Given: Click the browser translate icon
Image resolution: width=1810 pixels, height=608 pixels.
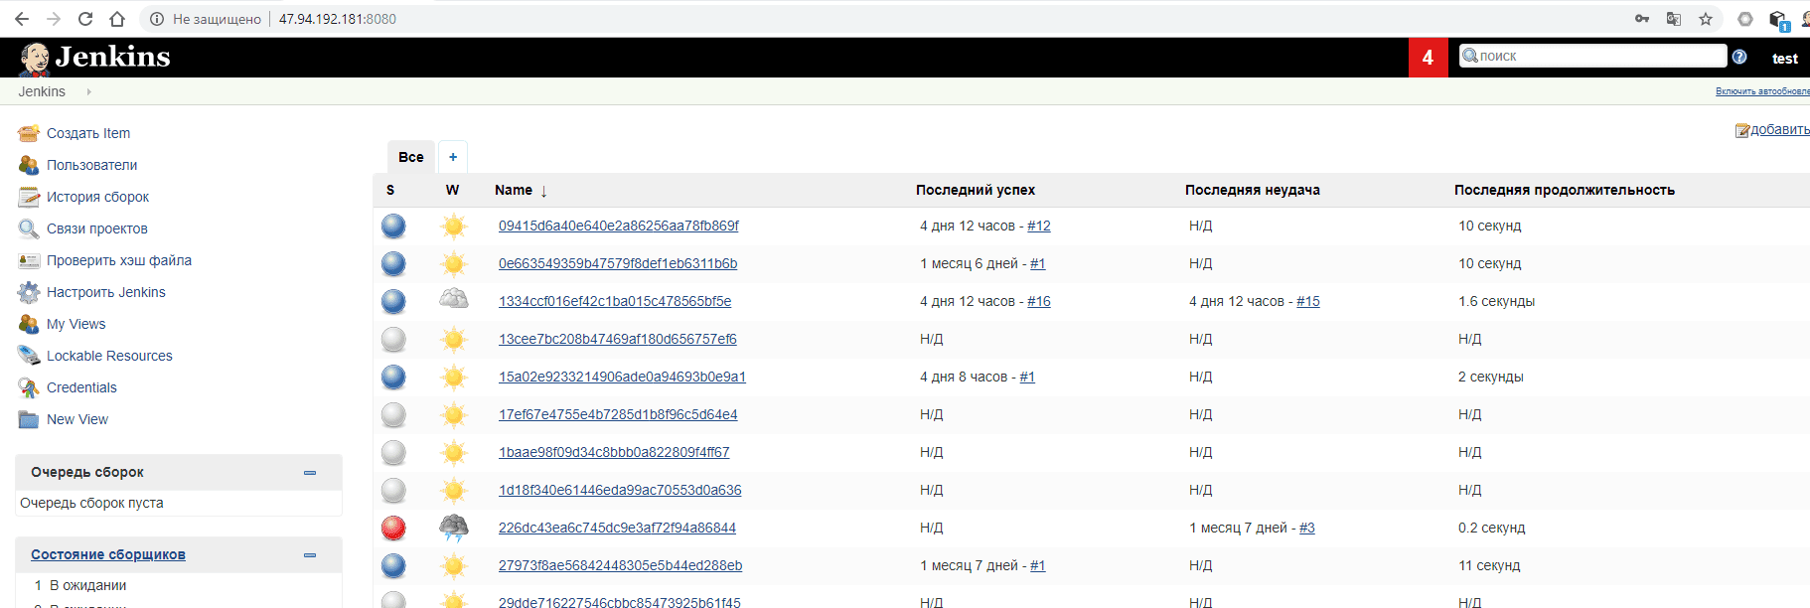Looking at the screenshot, I should 1674,19.
